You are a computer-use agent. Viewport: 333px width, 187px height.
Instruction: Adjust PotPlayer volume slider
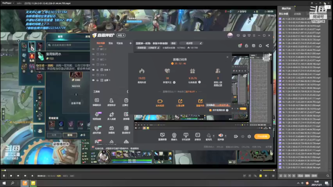click(x=268, y=170)
